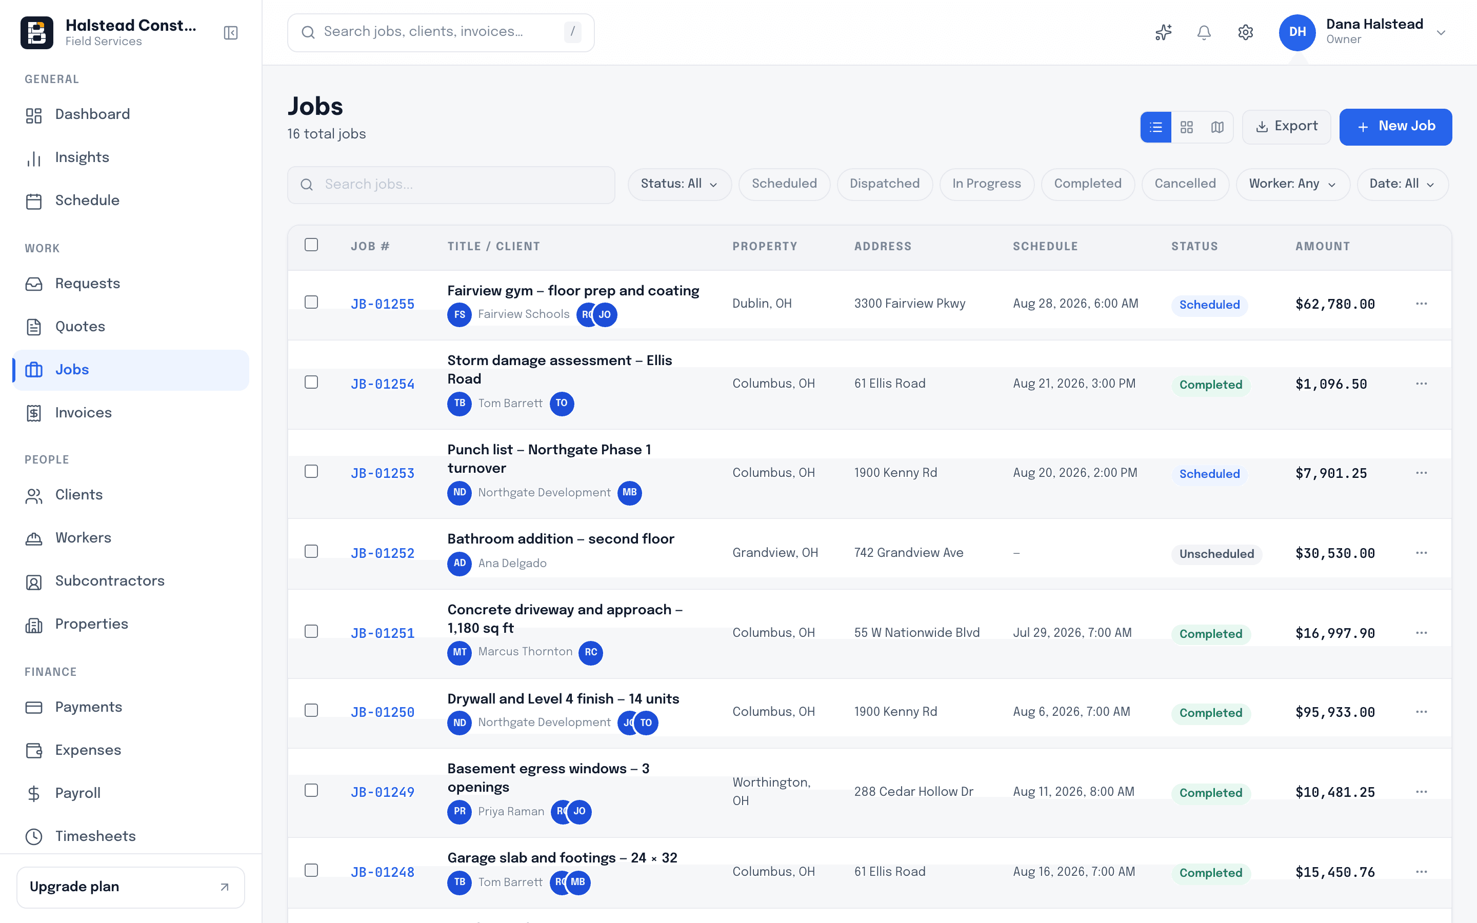This screenshot has width=1477, height=923.
Task: Click RC worker avatar on JB-01251
Action: pos(590,653)
